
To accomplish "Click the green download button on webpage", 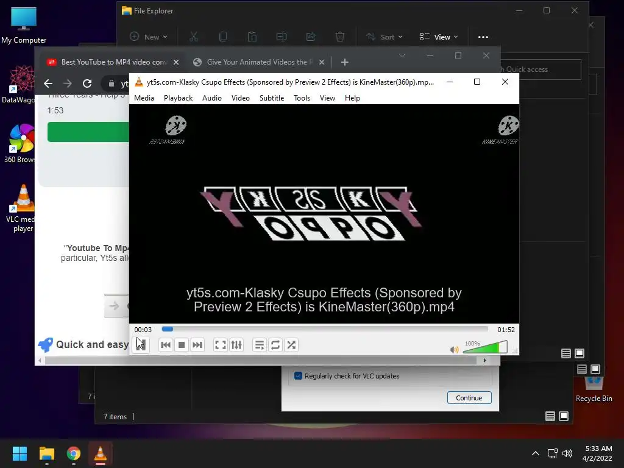I will tap(88, 132).
